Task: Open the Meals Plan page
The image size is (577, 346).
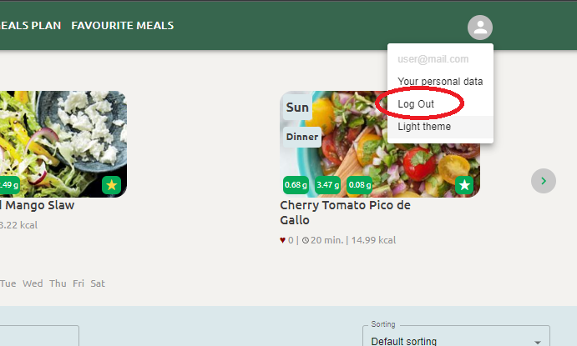Action: (x=31, y=25)
